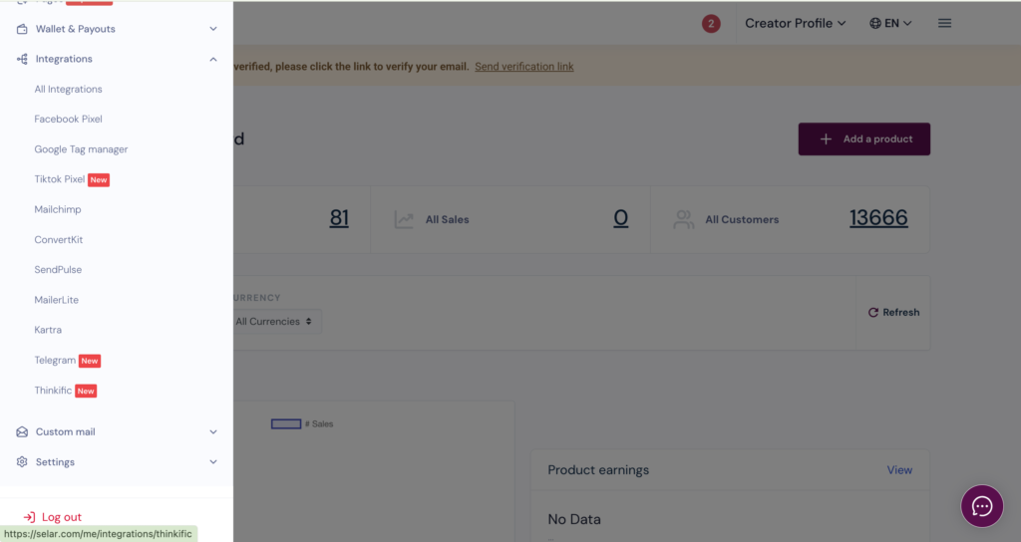Click the Integrations nodes icon in sidebar
Viewport: 1021px width, 542px height.
22,59
